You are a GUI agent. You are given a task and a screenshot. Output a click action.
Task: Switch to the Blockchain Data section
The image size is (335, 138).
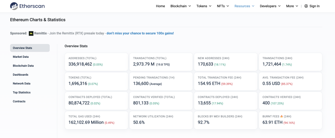coord(23,66)
